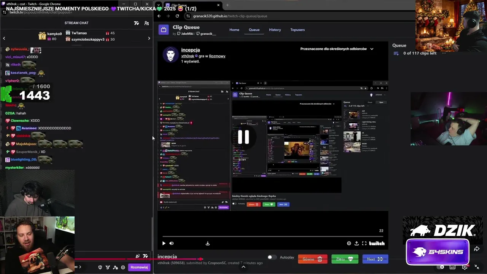Share the clip via player share icon

(x=356, y=243)
